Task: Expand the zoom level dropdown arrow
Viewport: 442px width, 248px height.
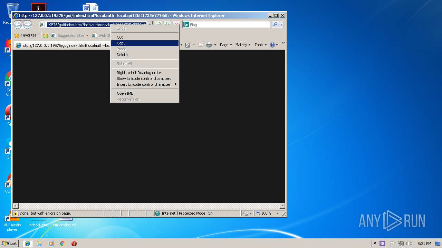Action: (x=277, y=213)
